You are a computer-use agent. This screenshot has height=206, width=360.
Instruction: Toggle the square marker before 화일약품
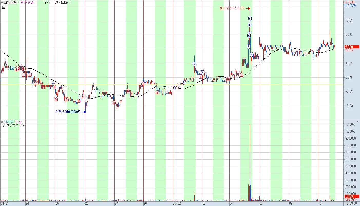2,2
